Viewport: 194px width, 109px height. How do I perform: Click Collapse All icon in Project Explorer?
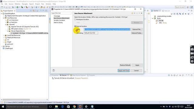[31, 11]
